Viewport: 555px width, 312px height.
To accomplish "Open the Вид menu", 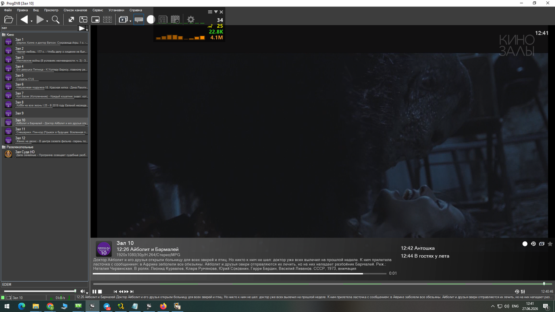I will pyautogui.click(x=36, y=10).
